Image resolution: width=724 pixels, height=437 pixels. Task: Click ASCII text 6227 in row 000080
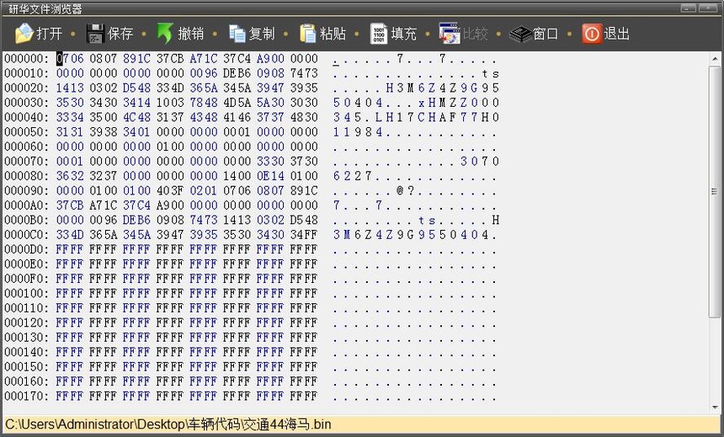(352, 176)
